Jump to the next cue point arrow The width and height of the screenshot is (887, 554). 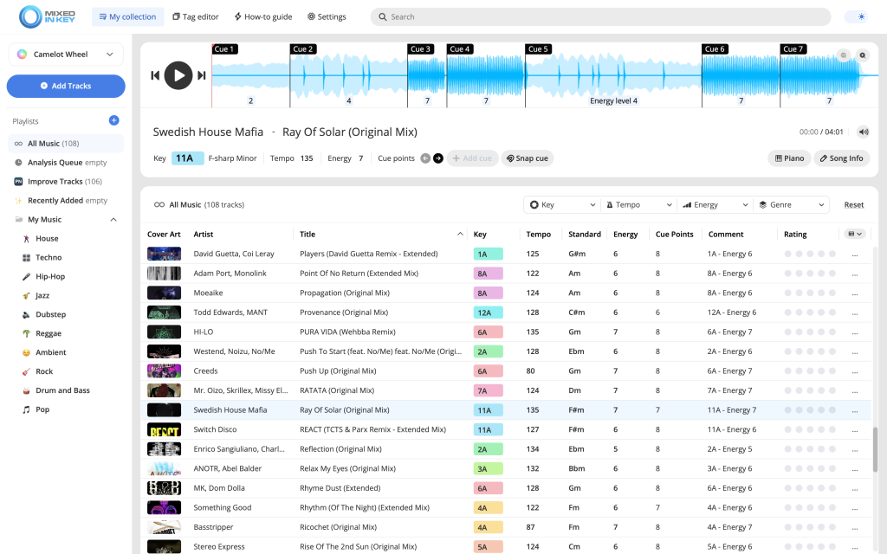click(x=438, y=158)
